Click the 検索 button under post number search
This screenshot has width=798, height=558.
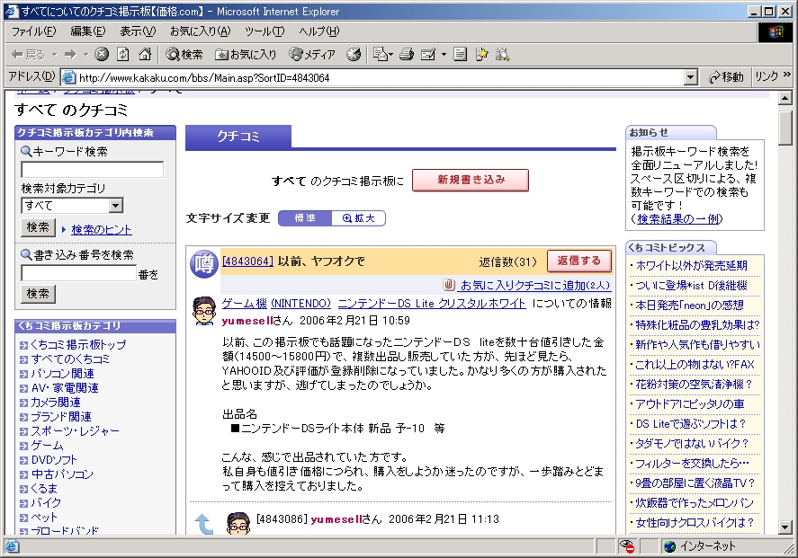[38, 294]
